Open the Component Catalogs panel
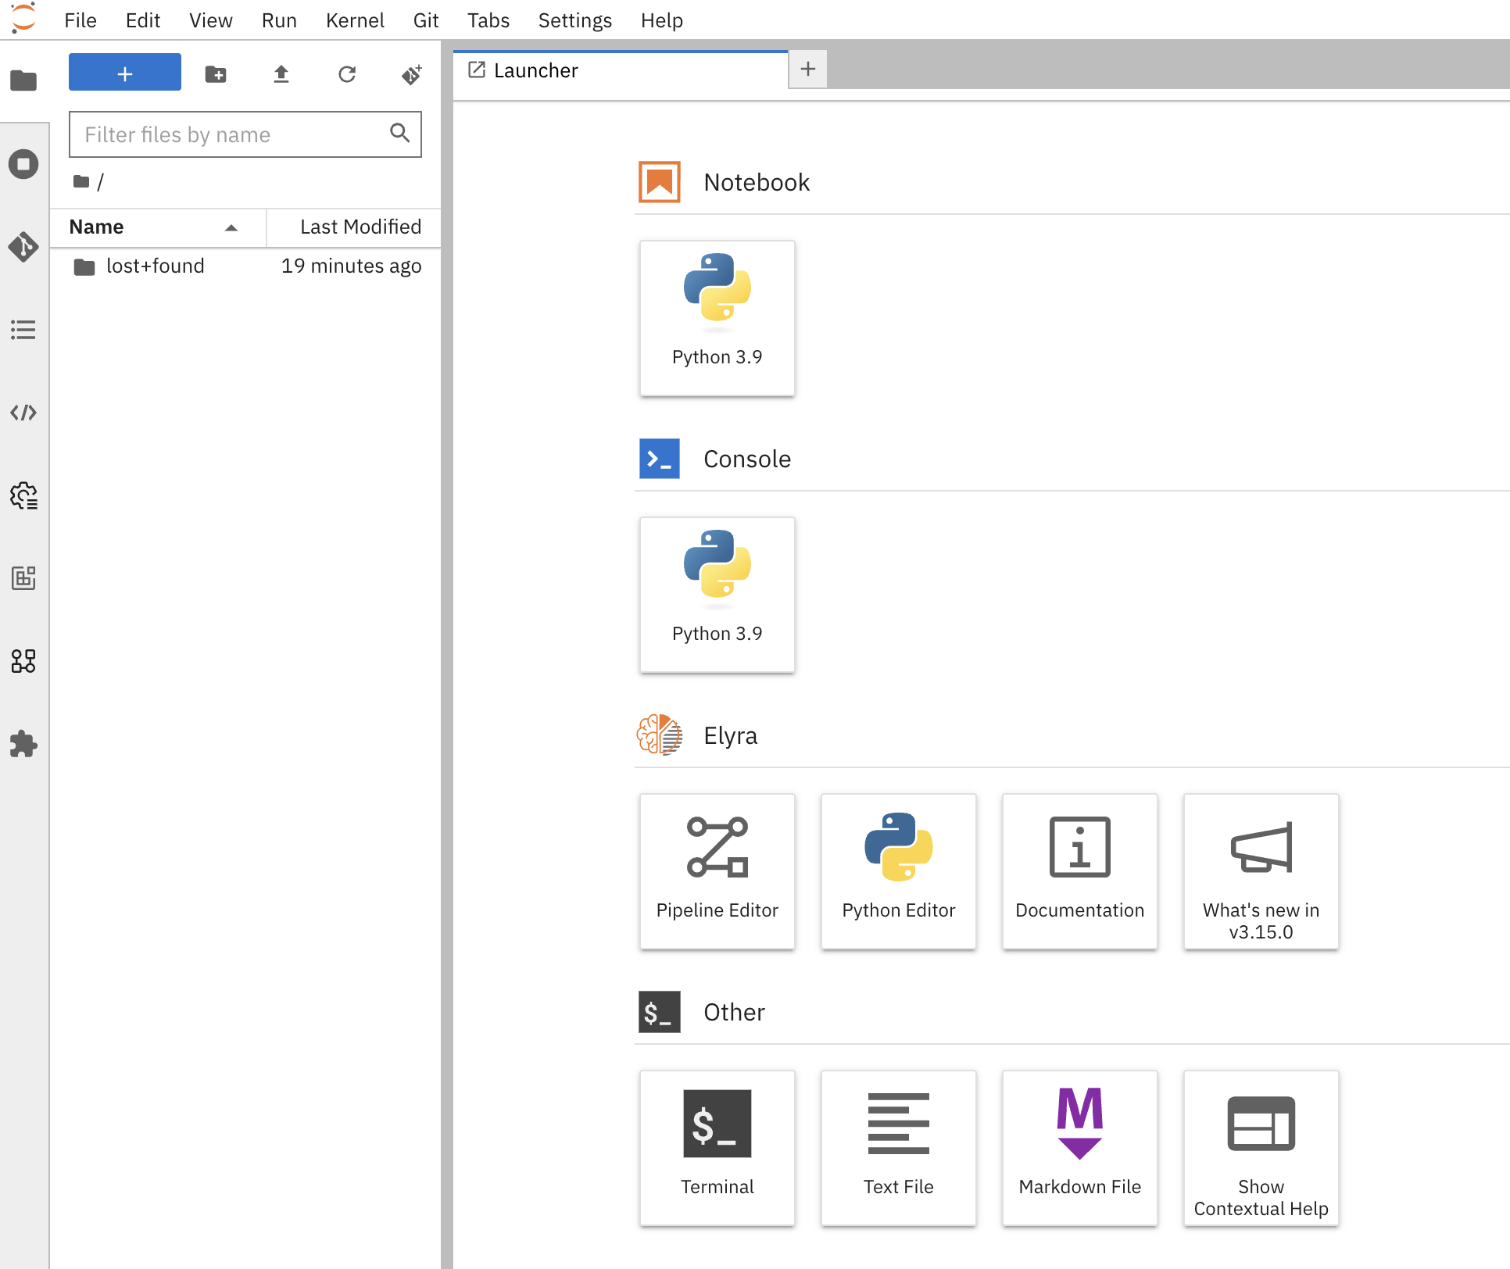The height and width of the screenshot is (1269, 1510). point(23,661)
